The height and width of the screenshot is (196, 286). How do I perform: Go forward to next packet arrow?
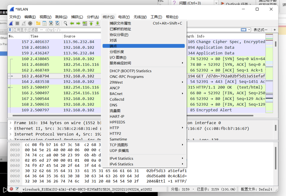(x=78, y=23)
